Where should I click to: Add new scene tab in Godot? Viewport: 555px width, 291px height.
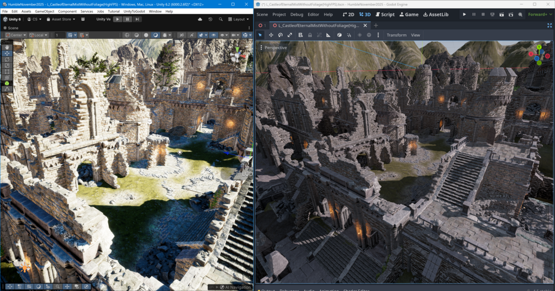[x=376, y=25]
